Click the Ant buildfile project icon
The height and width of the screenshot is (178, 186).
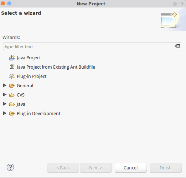coord(12,67)
